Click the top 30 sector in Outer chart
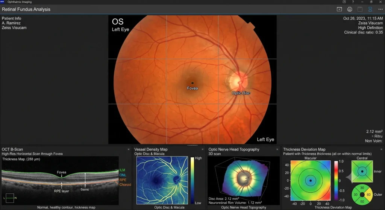The width and height of the screenshot is (385, 210). click(x=362, y=188)
